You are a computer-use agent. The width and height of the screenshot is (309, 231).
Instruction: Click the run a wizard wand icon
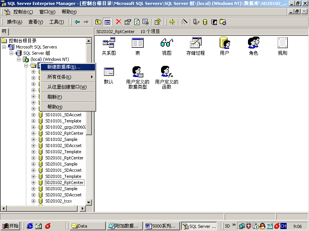point(184,22)
